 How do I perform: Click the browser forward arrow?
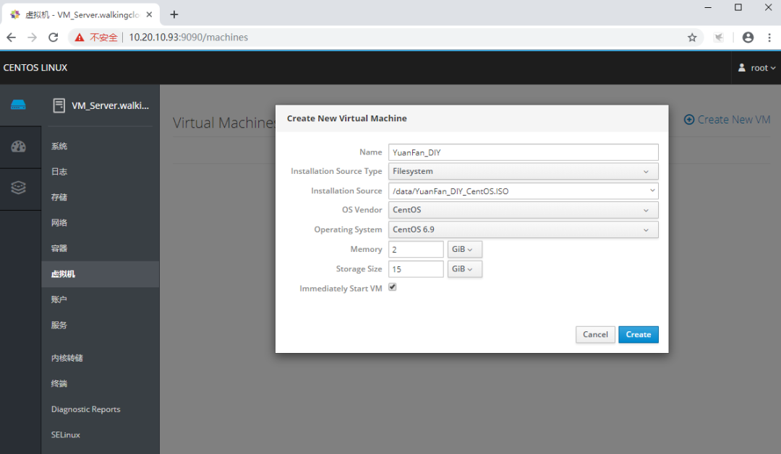point(33,38)
